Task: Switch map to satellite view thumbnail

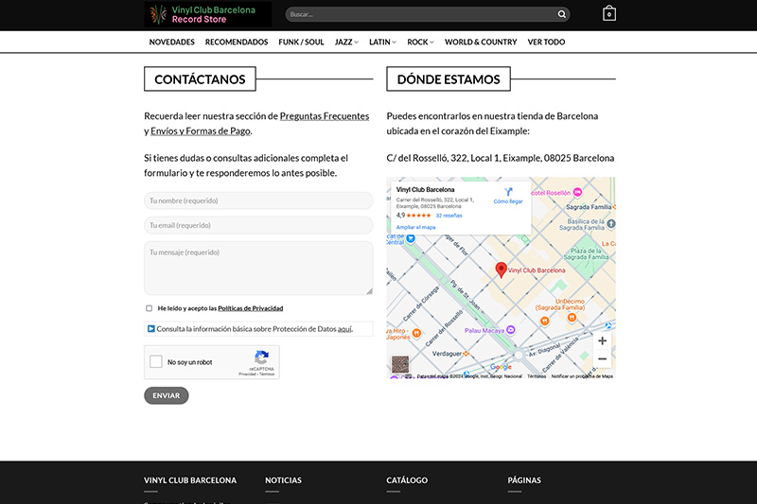Action: (400, 365)
